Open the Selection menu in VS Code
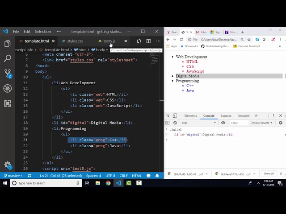Viewport: 286px width, 214px height. pyautogui.click(x=43, y=32)
